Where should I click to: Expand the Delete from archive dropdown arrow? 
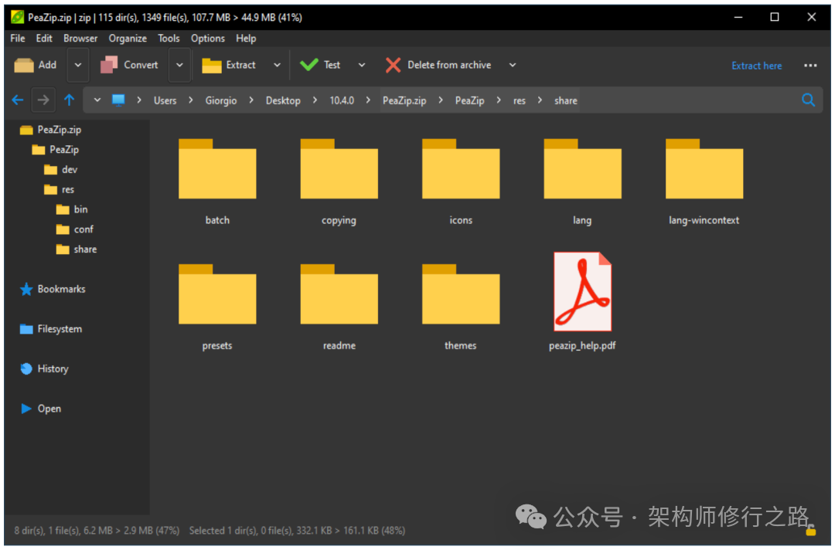513,65
